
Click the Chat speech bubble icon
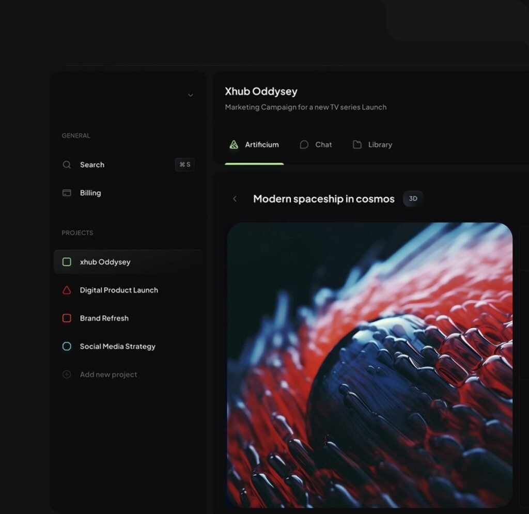305,145
